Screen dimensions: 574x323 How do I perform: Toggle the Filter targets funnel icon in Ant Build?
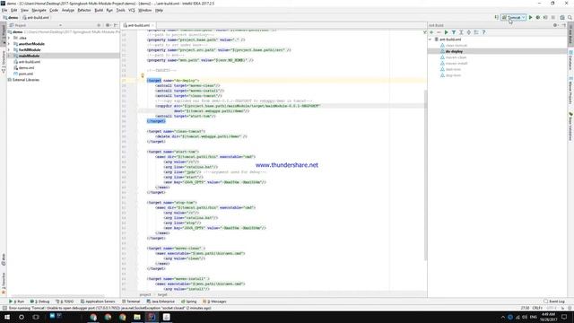click(454, 32)
